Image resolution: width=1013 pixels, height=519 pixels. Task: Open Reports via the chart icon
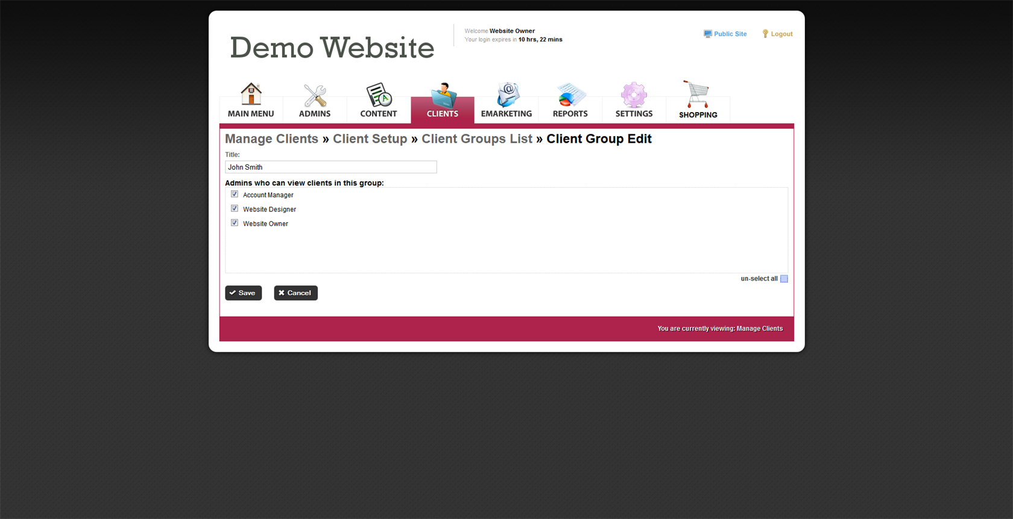coord(570,95)
